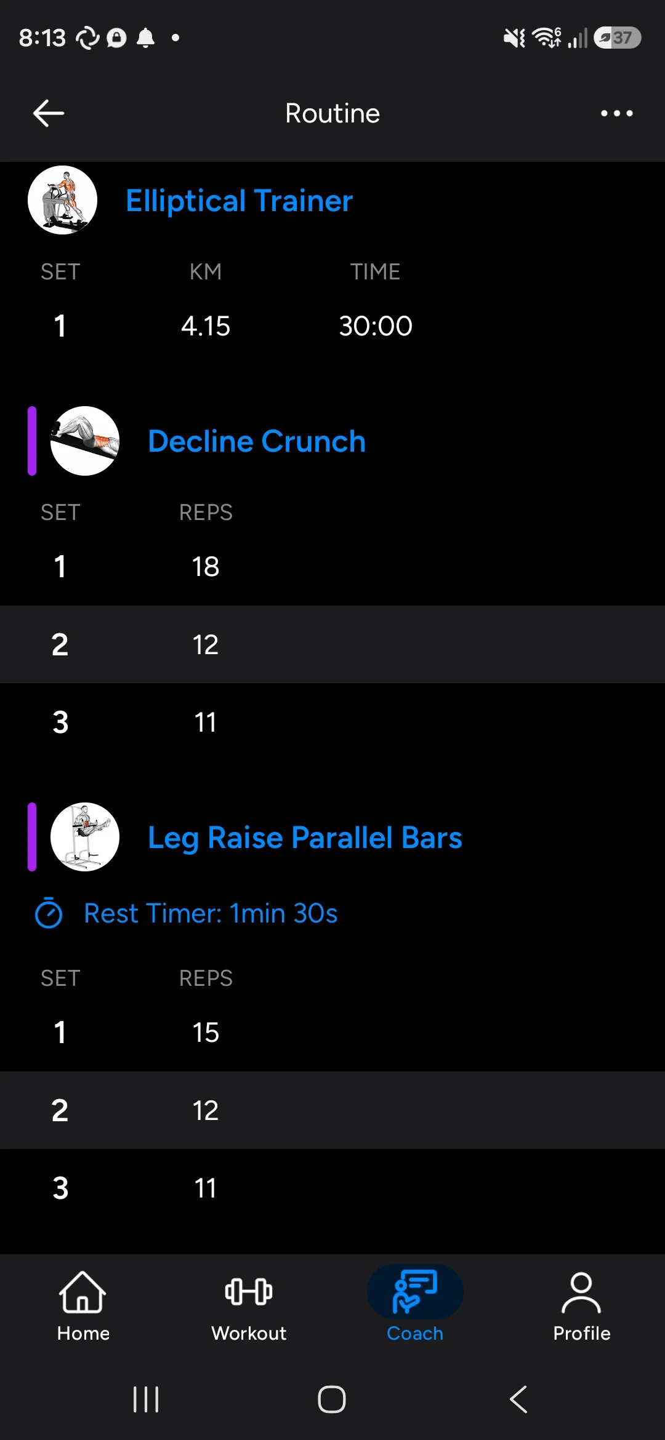This screenshot has width=665, height=1440.
Task: Tap the Elliptical Trainer exercise thumbnail
Action: pyautogui.click(x=62, y=200)
